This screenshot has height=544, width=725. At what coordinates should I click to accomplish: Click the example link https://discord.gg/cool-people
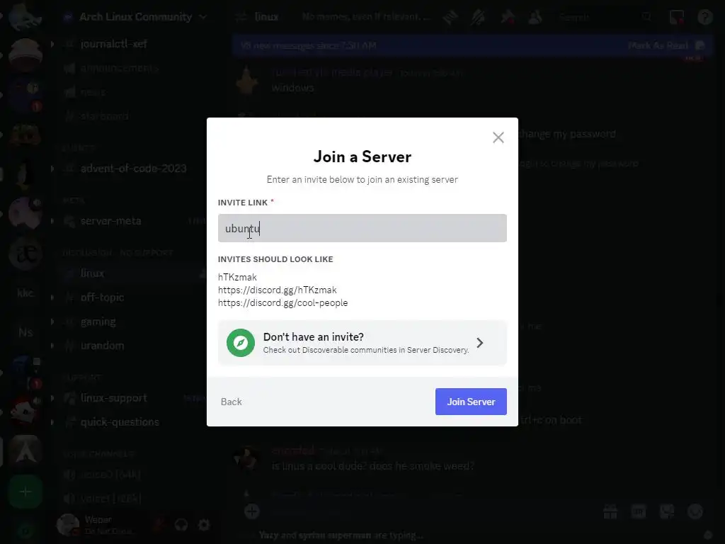[x=282, y=303]
